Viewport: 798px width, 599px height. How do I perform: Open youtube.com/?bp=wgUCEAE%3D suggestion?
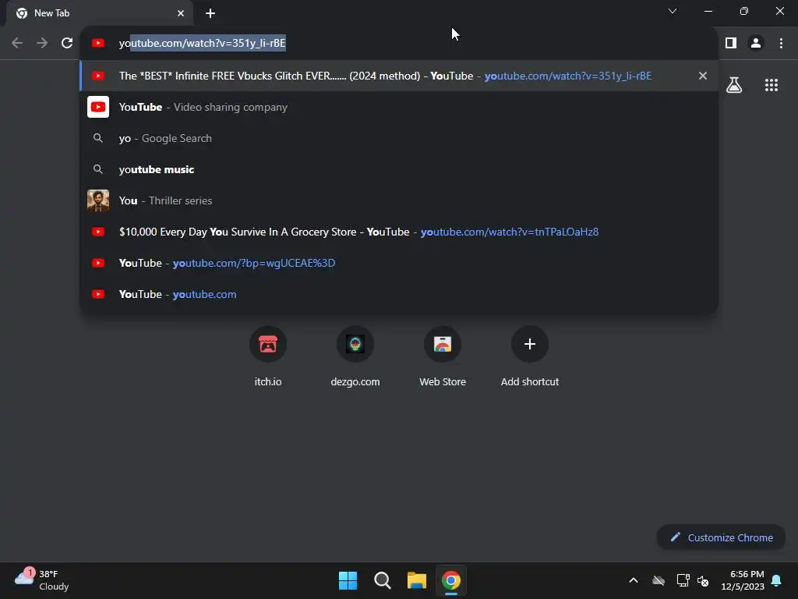point(399,263)
